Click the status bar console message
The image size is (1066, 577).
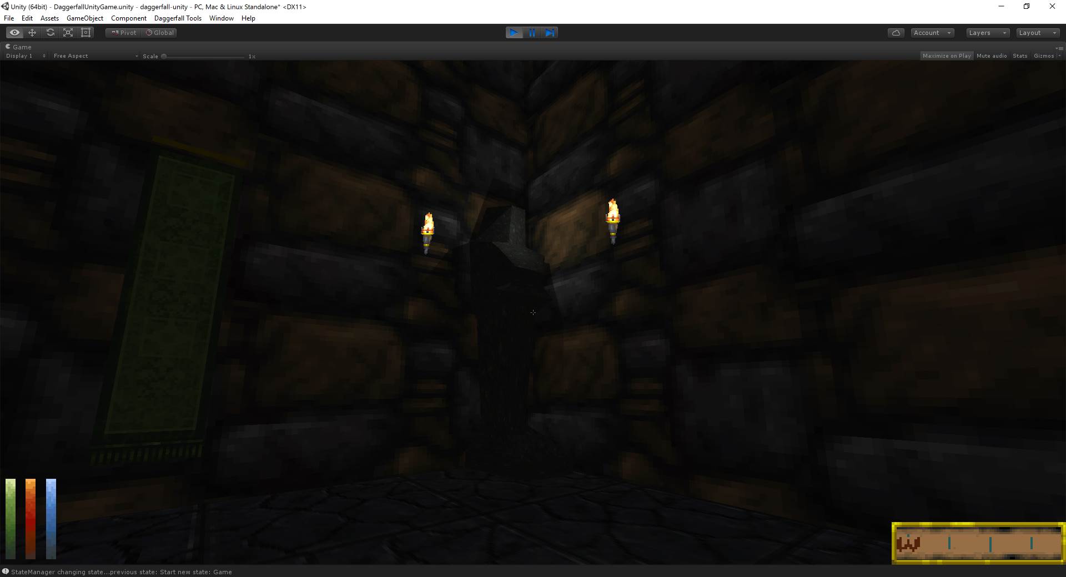tap(121, 572)
